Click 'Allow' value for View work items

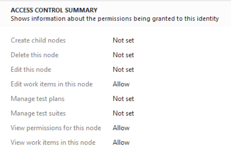(x=121, y=143)
